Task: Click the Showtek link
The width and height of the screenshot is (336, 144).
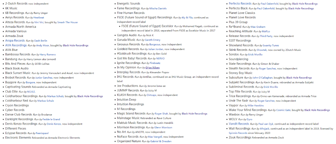Action: coord(262,50)
